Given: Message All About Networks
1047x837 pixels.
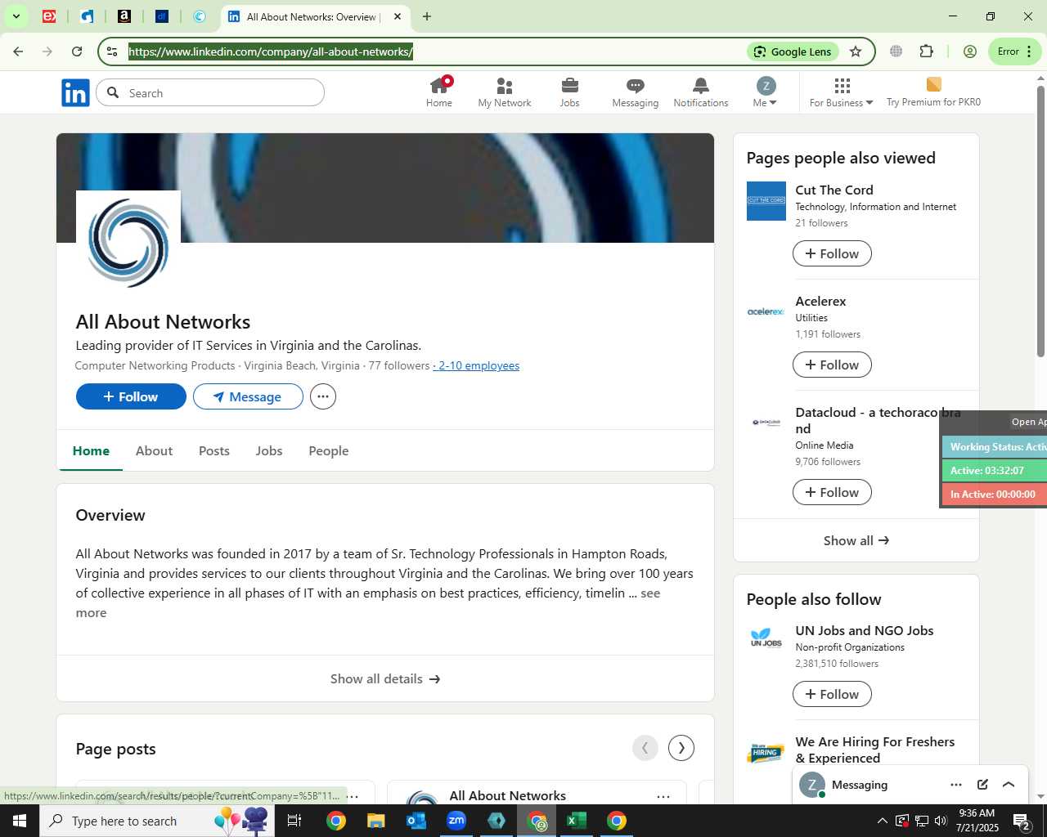Looking at the screenshot, I should pos(248,396).
